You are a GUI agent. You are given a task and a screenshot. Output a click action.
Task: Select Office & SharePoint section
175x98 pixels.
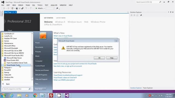tap(53, 25)
